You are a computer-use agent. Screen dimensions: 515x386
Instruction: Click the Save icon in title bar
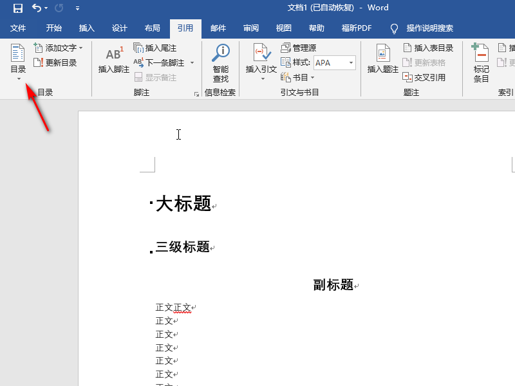[x=18, y=8]
